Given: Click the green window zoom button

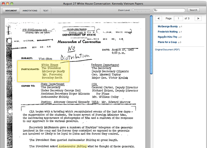Looking at the screenshot, I should (12, 4).
